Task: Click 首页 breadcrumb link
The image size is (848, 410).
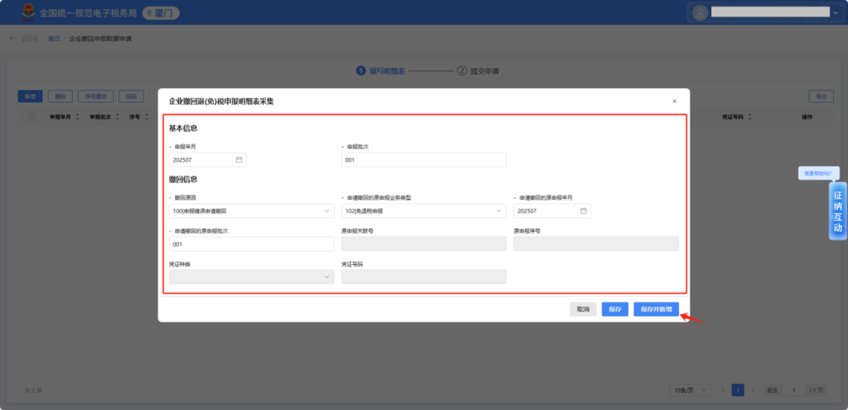Action: (54, 39)
